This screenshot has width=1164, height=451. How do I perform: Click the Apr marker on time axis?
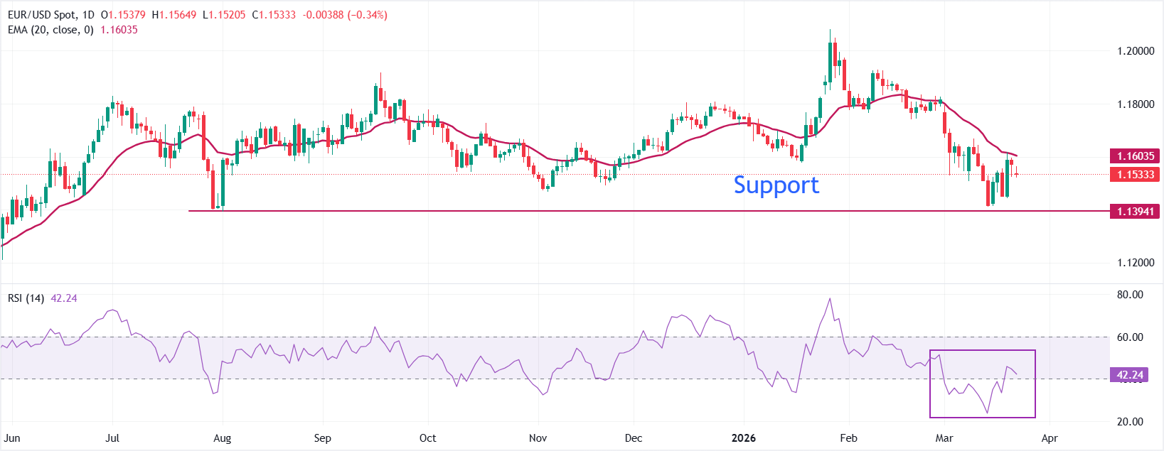(x=1050, y=438)
